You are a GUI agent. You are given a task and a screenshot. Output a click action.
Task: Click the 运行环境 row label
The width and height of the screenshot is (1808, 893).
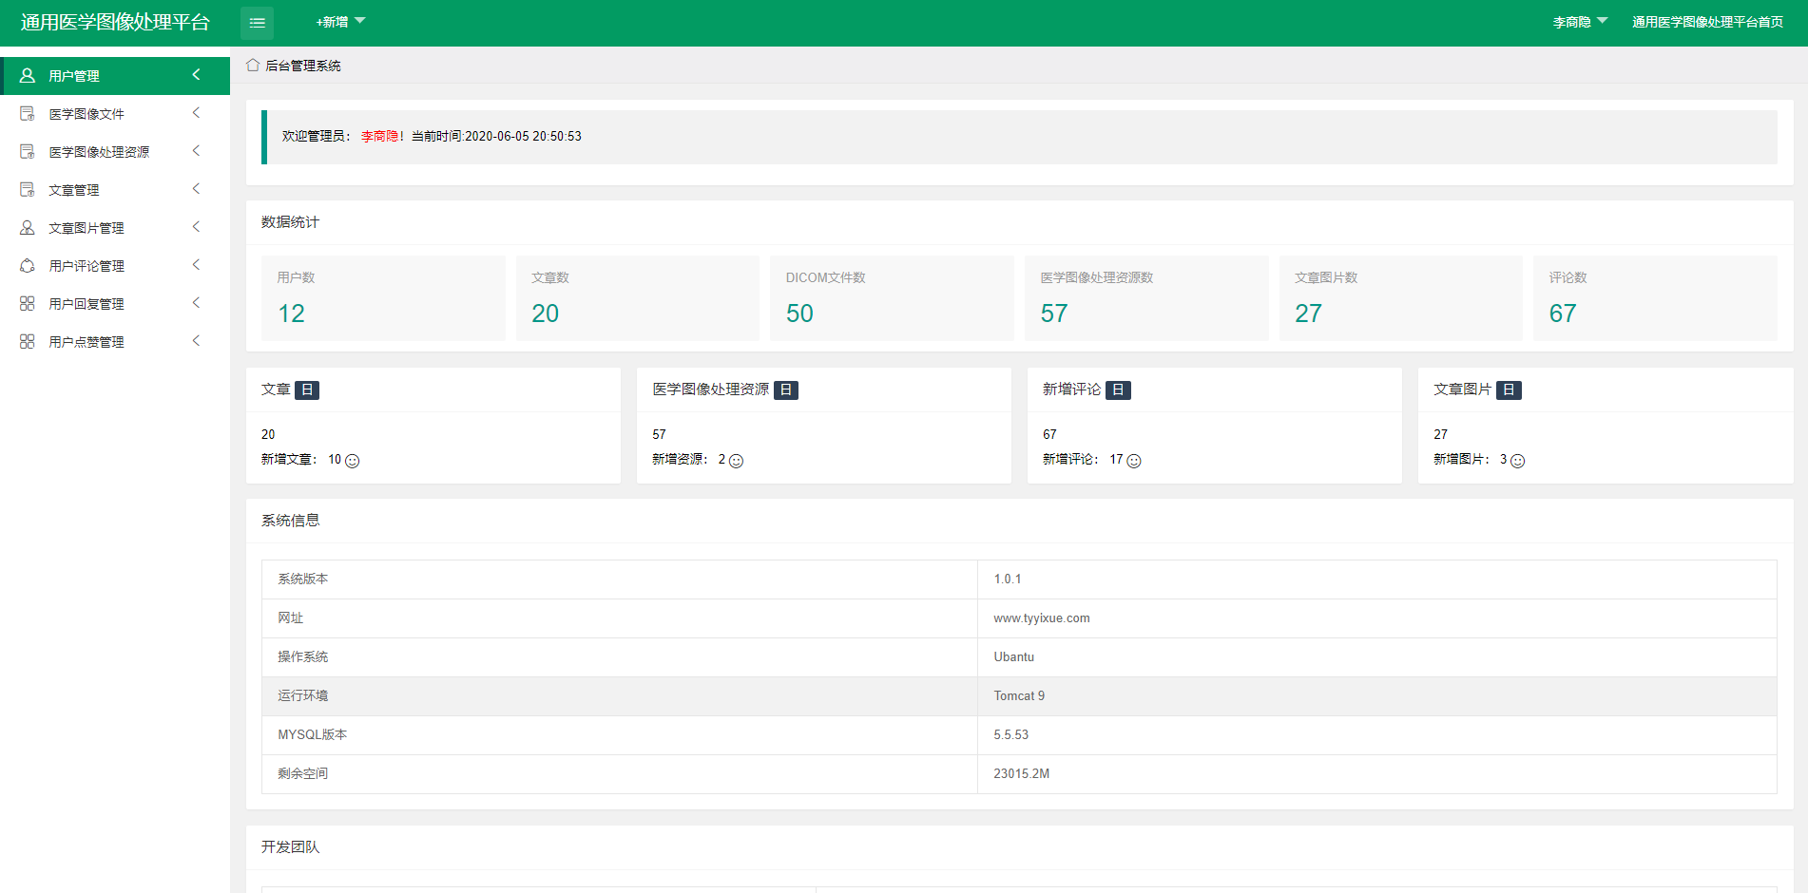point(302,696)
